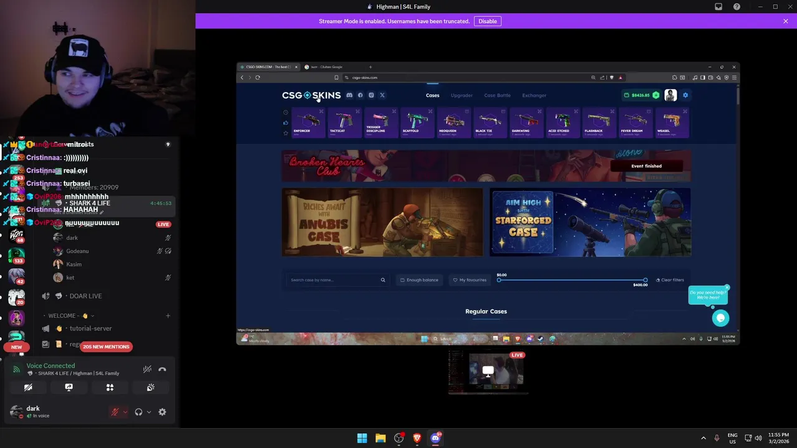Image resolution: width=797 pixels, height=448 pixels.
Task: Open the live chat support bubble
Action: pyautogui.click(x=720, y=318)
